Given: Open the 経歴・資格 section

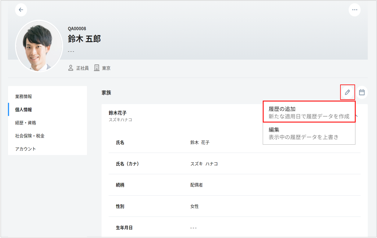Looking at the screenshot, I should click(x=26, y=123).
